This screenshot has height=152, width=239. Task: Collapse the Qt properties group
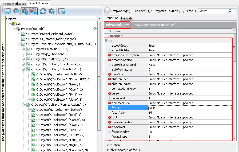point(106,41)
